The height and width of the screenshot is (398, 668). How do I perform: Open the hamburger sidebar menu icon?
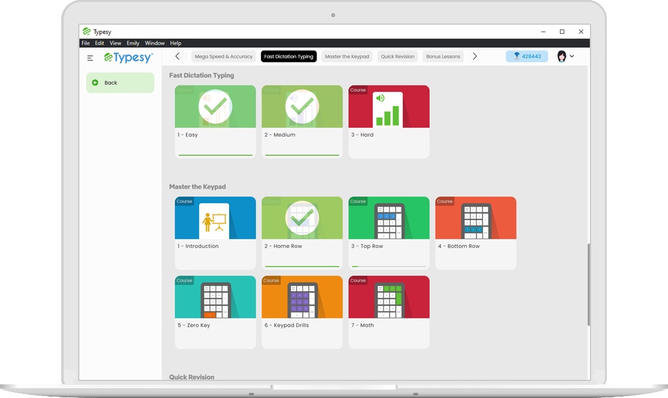[x=90, y=58]
